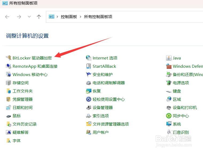Image resolution: width=203 pixels, height=152 pixels.
Task: Click the 索引选项 magnifier icon
Action: click(89, 116)
